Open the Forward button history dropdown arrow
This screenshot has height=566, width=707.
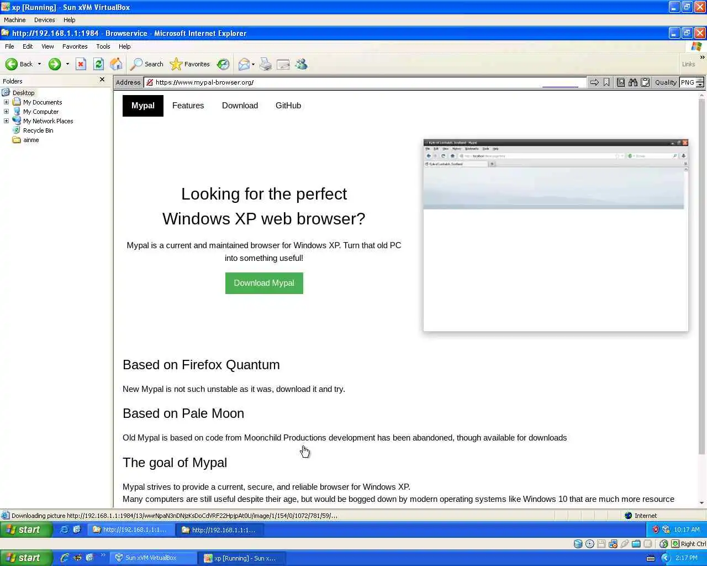click(67, 64)
